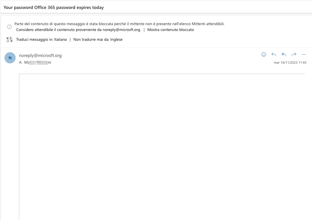Screen dimensions: 312x220
Task: Click the blocked content notice text
Action: click(x=119, y=24)
